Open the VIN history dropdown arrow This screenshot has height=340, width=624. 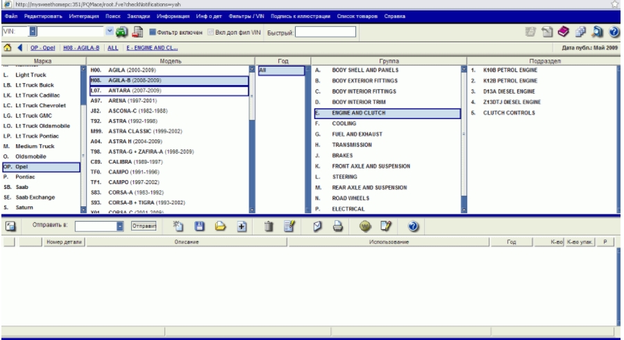[x=110, y=31]
